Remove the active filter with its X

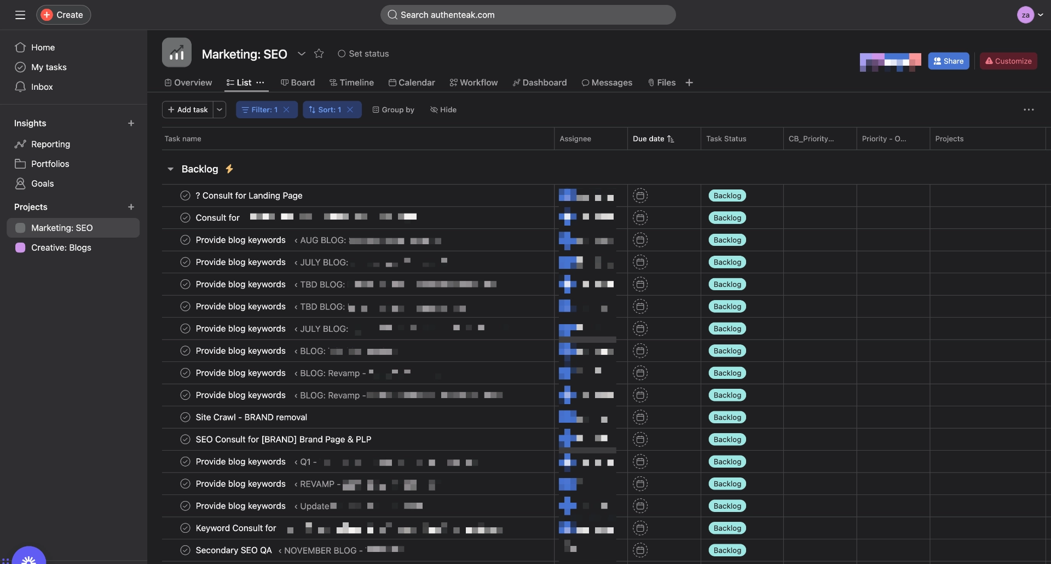coord(286,110)
